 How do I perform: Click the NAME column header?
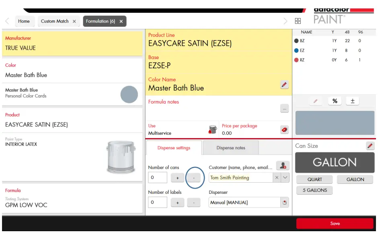pyautogui.click(x=306, y=32)
